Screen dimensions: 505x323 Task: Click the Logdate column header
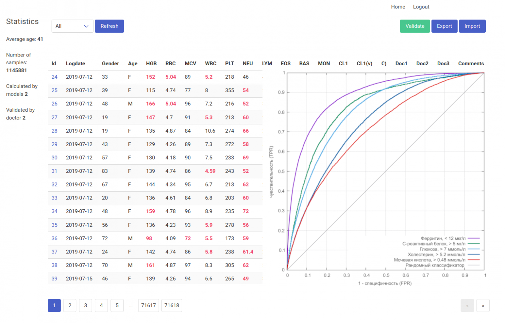point(75,64)
